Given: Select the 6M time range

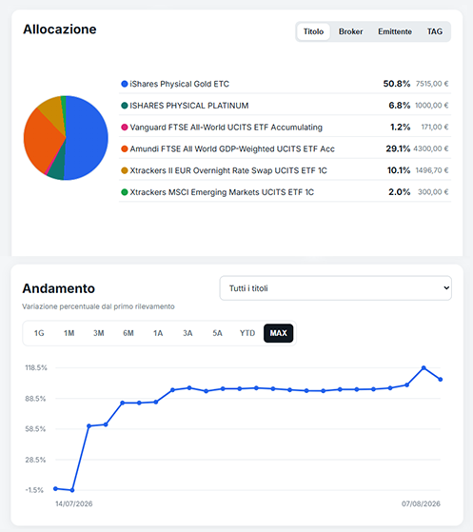Looking at the screenshot, I should 128,333.
